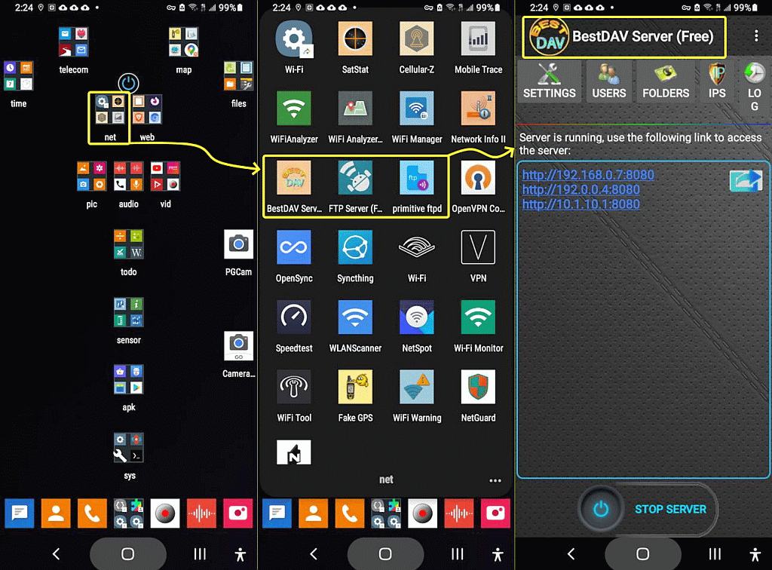Switch to BestDAV IPS tab
The width and height of the screenshot is (772, 570).
click(717, 81)
